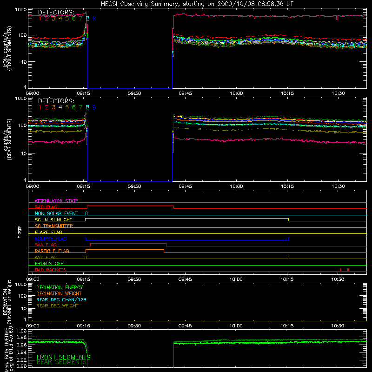Click the REAR_DEC_CHAN/128 legend entry
The image size is (372, 372).
pyautogui.click(x=61, y=299)
